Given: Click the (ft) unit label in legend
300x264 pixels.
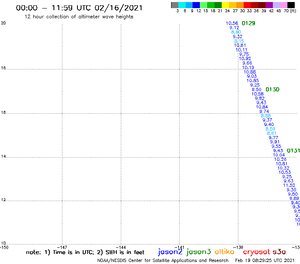Looking at the screenshot, I should click(293, 11).
